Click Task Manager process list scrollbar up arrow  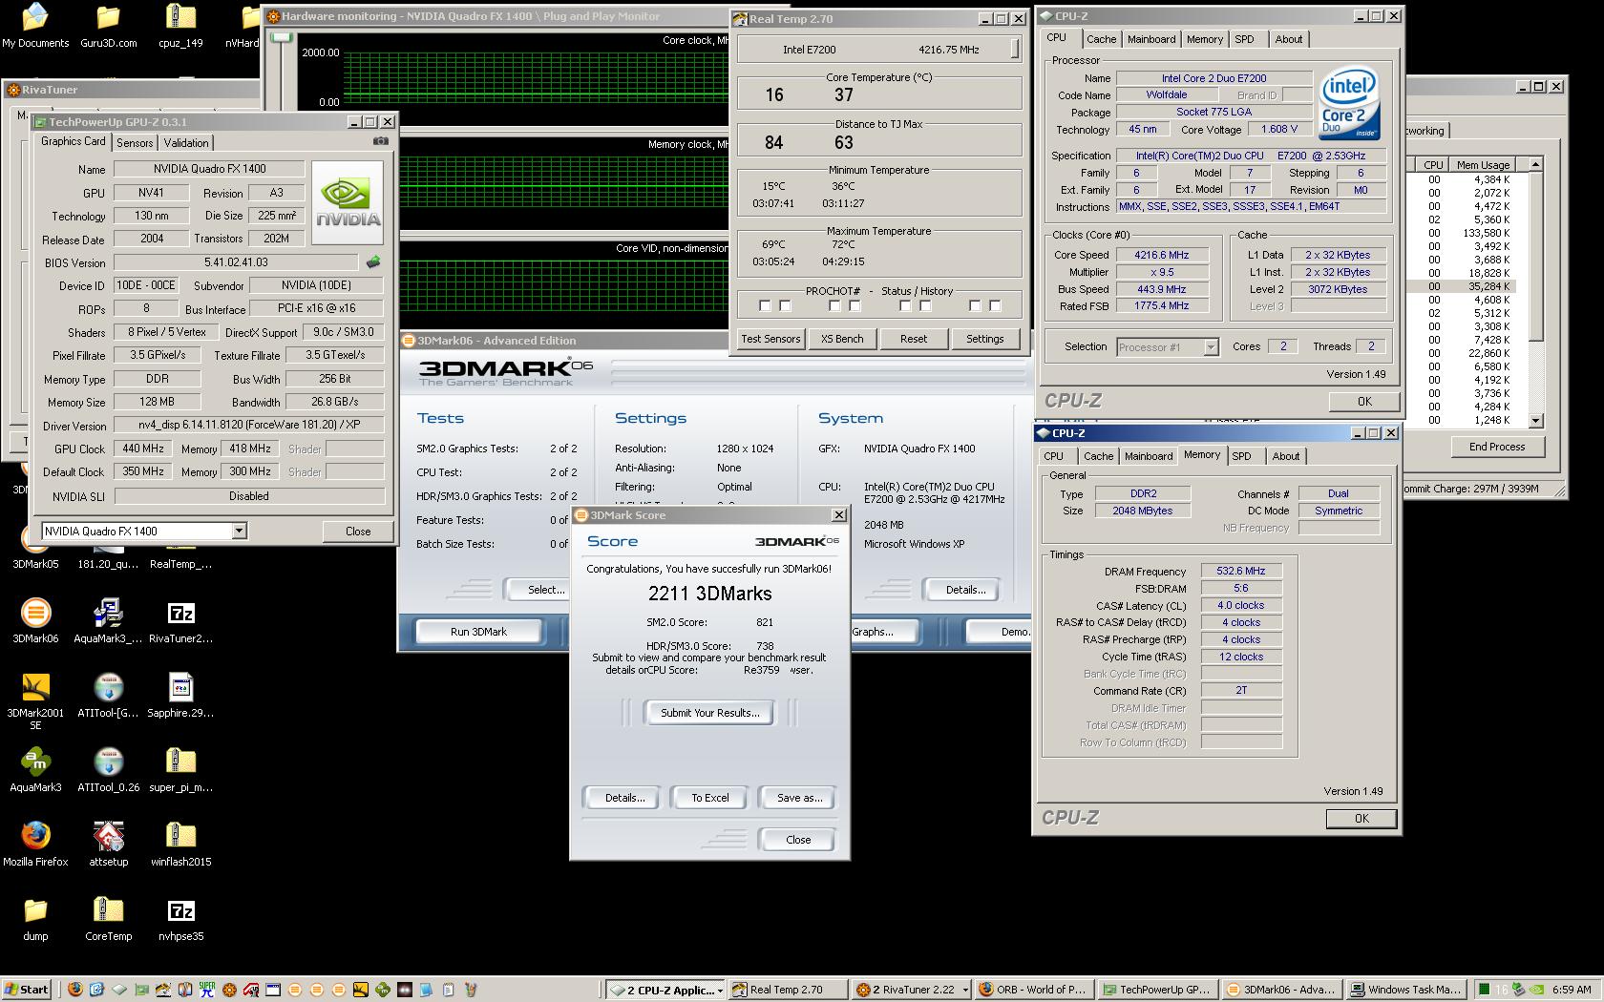coord(1535,165)
